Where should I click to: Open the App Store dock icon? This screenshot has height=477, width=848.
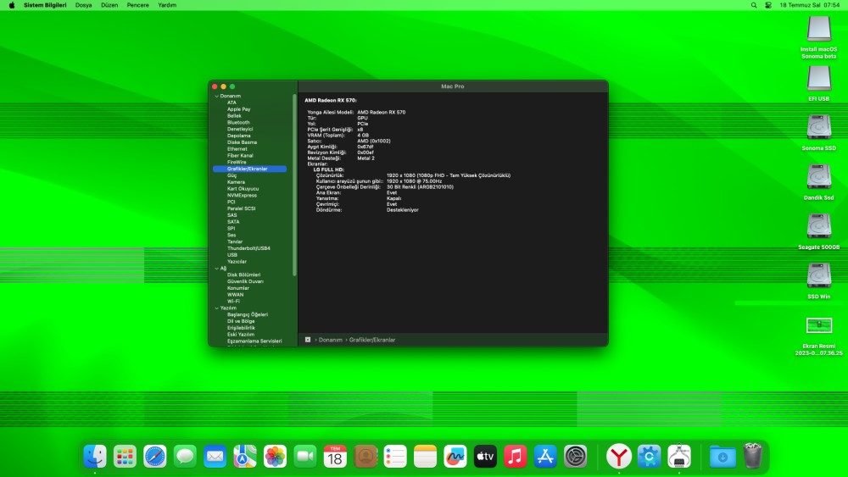(x=545, y=457)
